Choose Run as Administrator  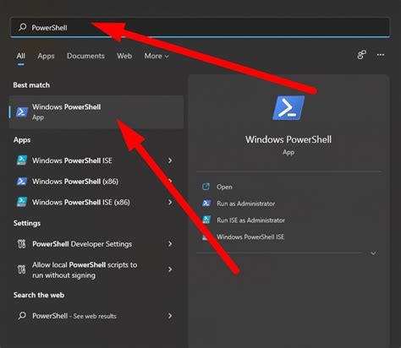[245, 204]
